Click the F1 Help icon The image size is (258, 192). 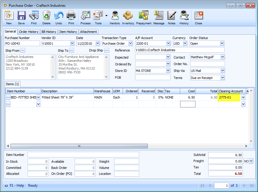[6, 185]
